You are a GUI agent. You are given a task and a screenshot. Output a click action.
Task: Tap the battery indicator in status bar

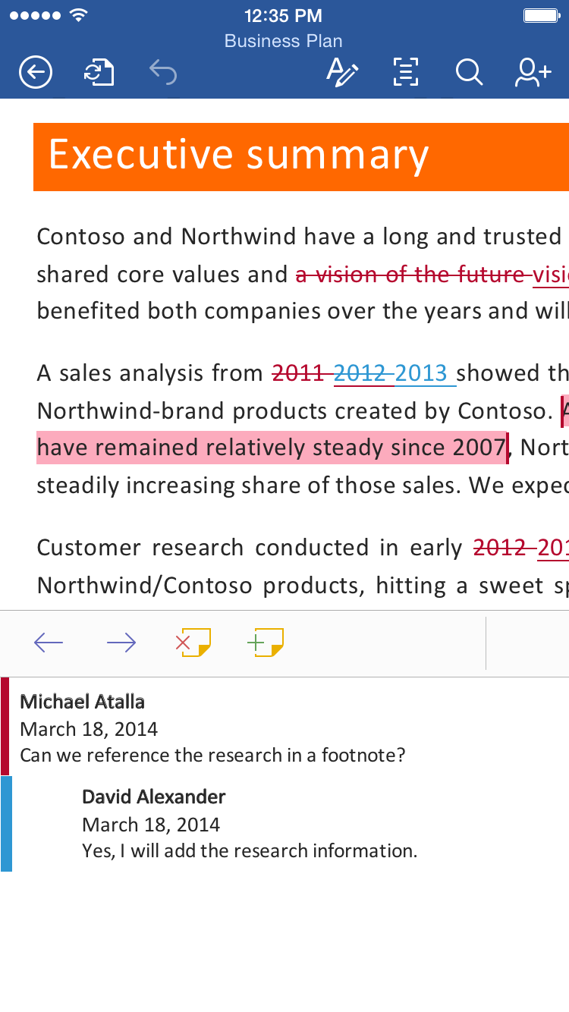(541, 15)
